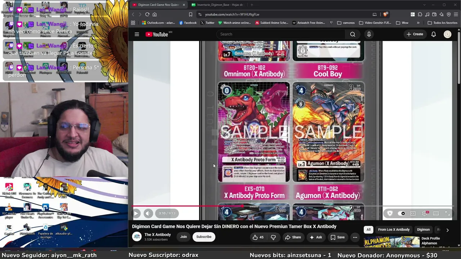Open the vamonos bookmark folder
The image size is (461, 259).
pyautogui.click(x=346, y=23)
